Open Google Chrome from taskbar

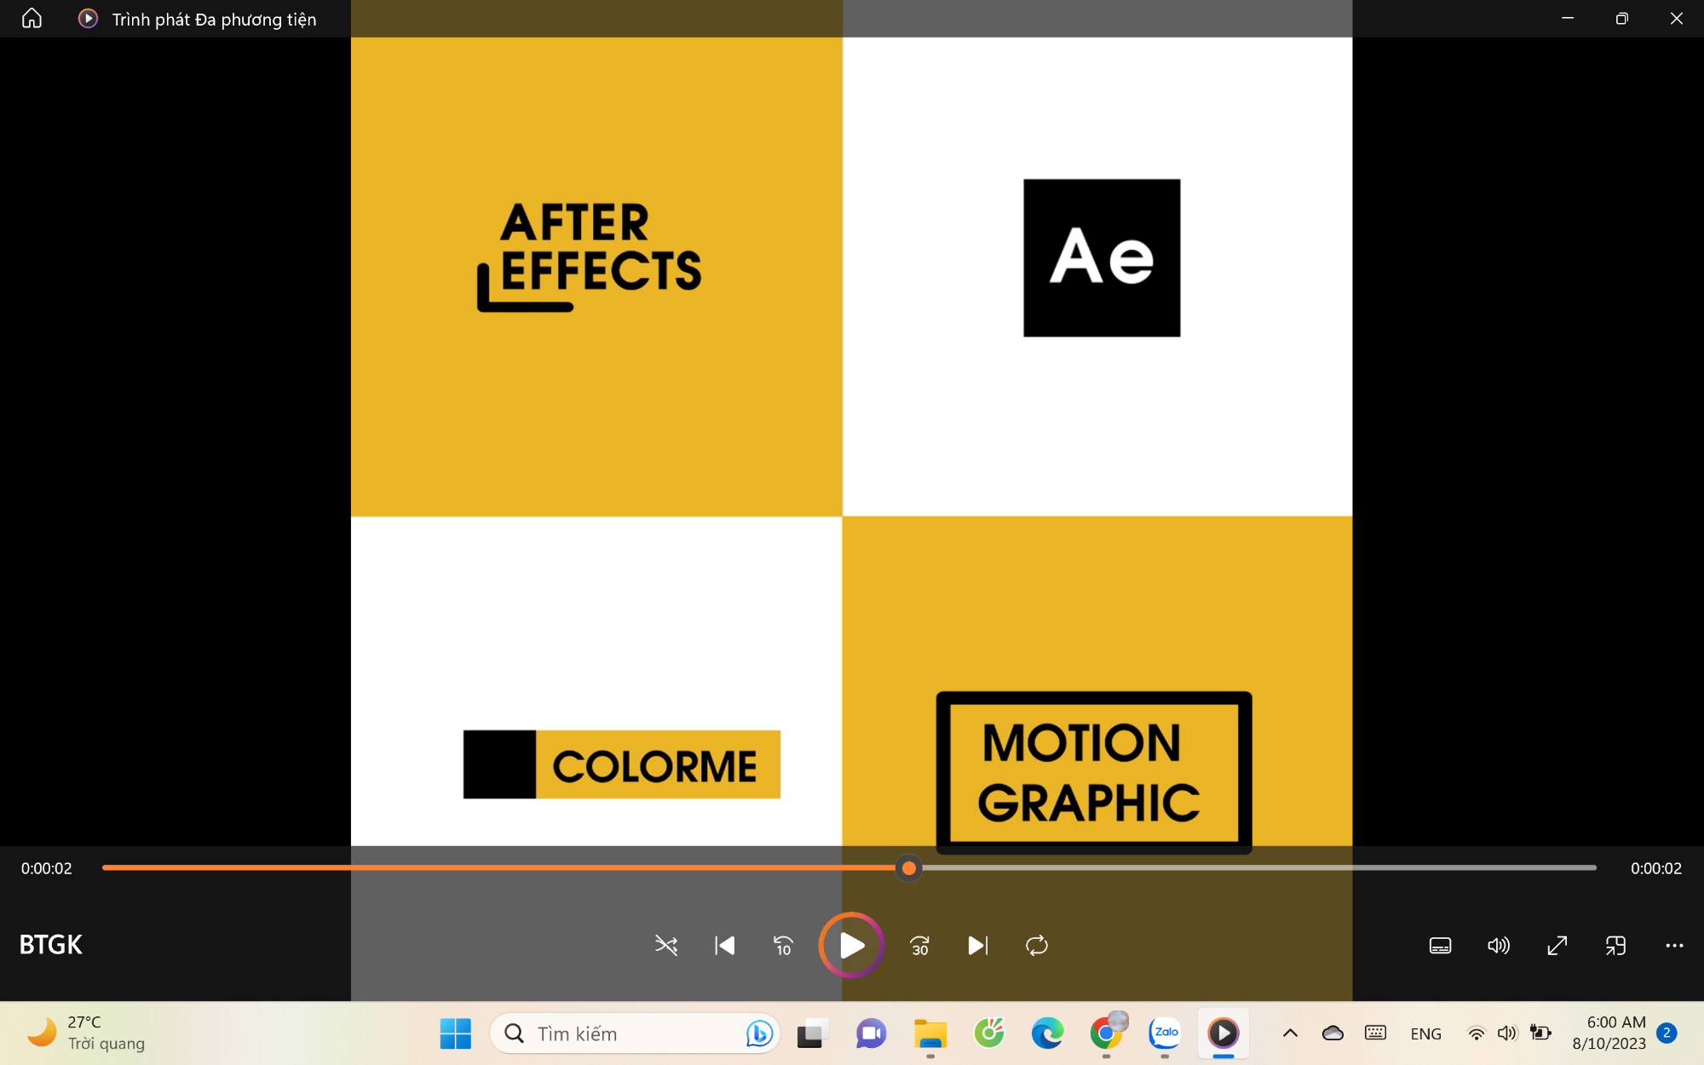[x=1106, y=1033]
